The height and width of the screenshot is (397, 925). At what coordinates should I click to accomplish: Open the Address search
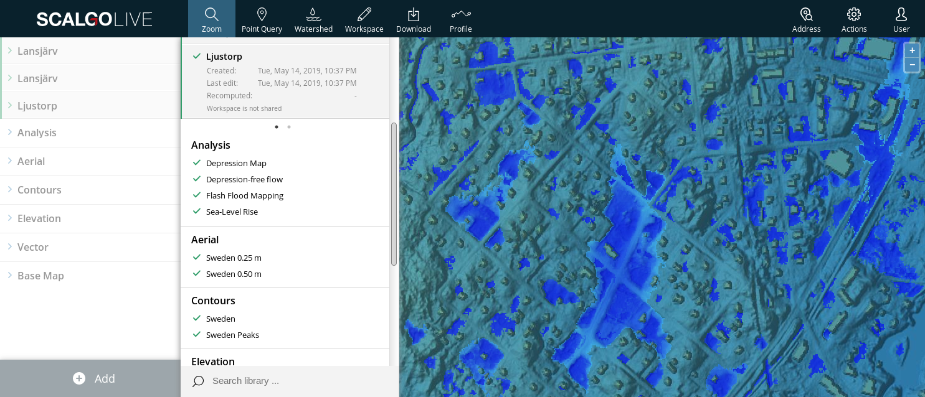coord(807,19)
